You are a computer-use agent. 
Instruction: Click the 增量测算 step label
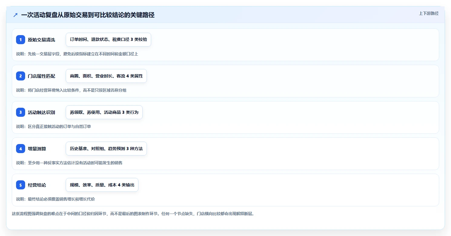37,149
